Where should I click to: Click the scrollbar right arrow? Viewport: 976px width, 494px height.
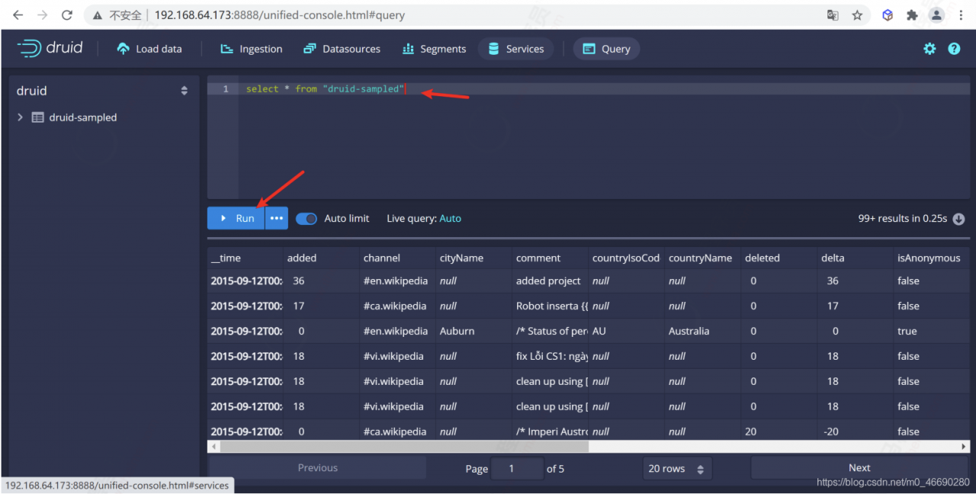965,447
